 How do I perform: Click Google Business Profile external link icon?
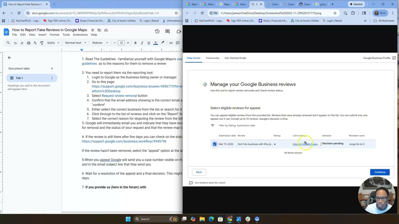tap(394, 58)
